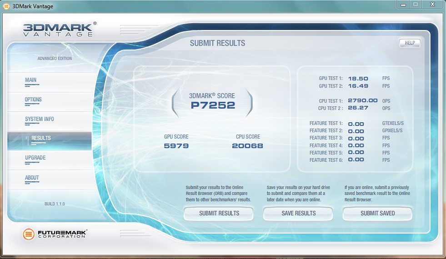Click the Submit Results heading
The height and width of the screenshot is (259, 446).
click(218, 43)
